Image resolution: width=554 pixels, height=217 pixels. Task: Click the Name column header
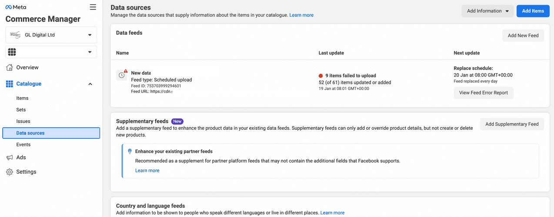click(123, 53)
